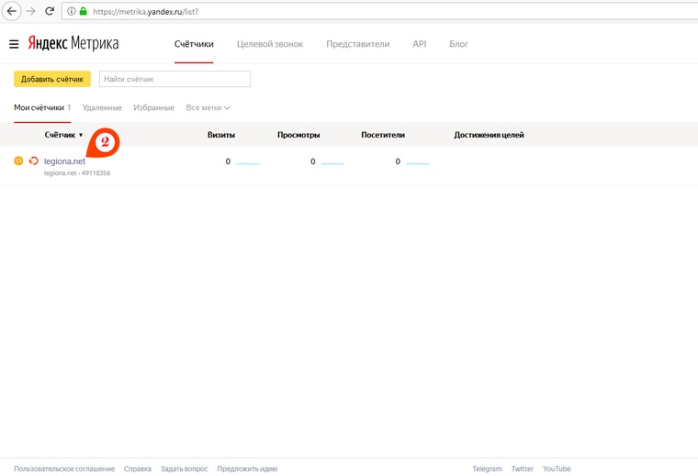Click the yellow status icon for legiona.net
Screen dimensions: 698x476
coord(18,161)
